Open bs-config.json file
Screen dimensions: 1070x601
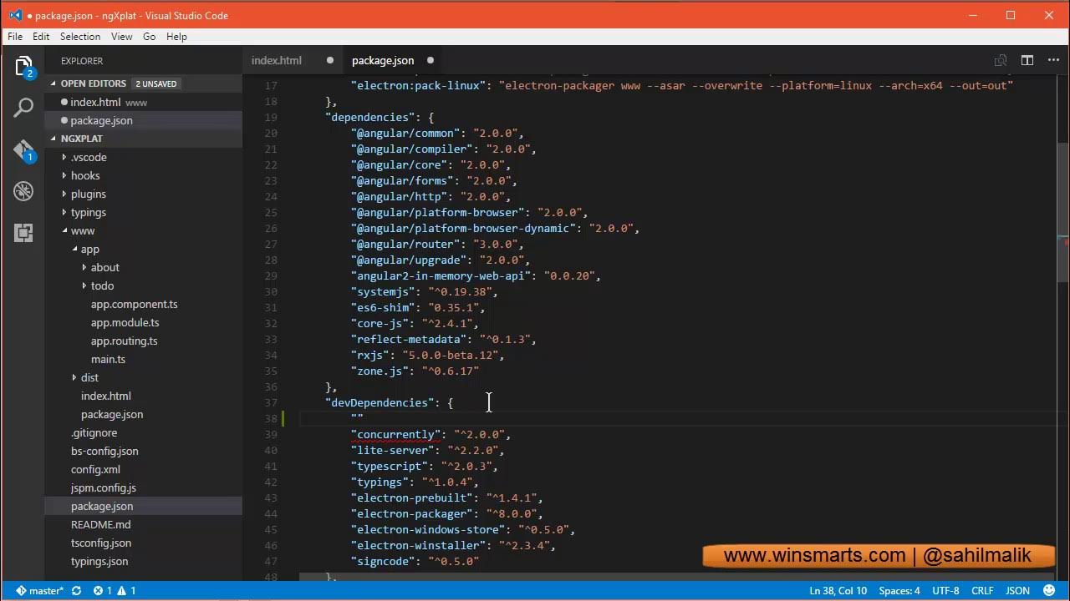104,451
